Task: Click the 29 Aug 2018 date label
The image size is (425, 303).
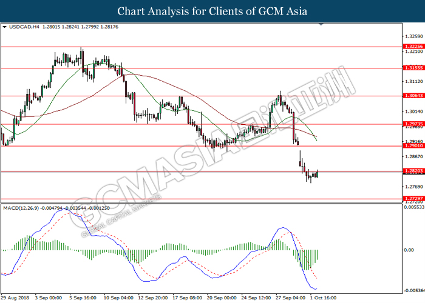Action: tap(15, 298)
